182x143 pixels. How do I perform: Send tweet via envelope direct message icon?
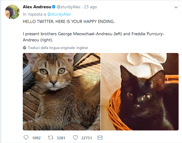coord(100,138)
